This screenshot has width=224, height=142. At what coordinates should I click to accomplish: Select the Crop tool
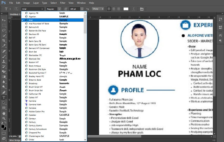click(x=4, y=41)
